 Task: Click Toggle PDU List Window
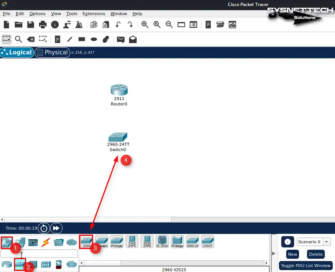pos(306,266)
